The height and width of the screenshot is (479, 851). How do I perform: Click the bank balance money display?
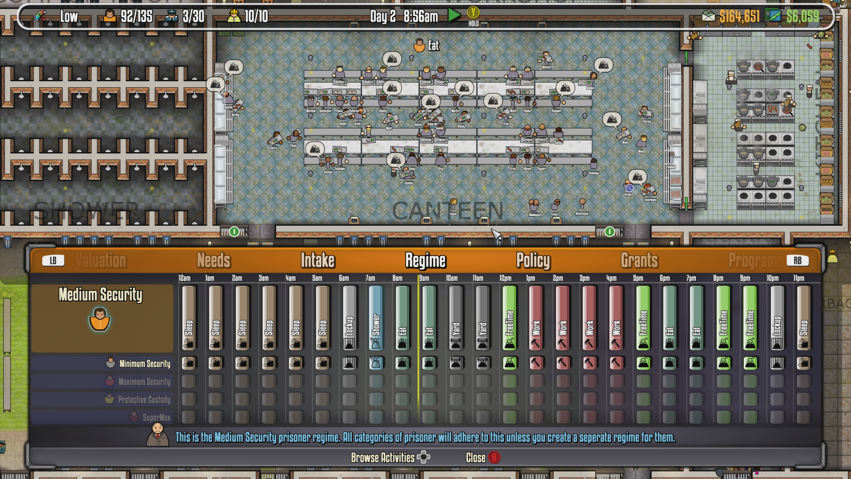coord(739,17)
